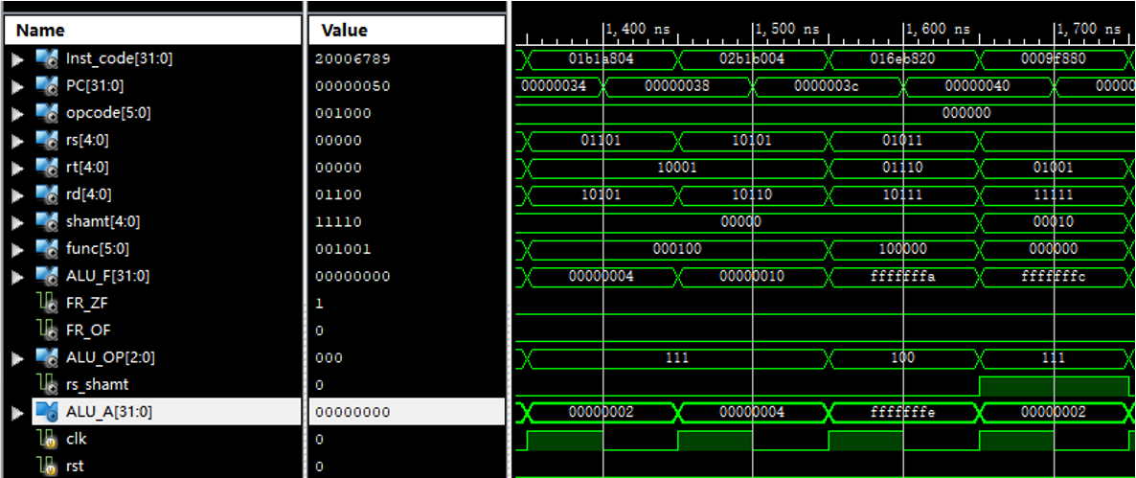Click the PC bus icon
The width and height of the screenshot is (1136, 478).
point(46,86)
